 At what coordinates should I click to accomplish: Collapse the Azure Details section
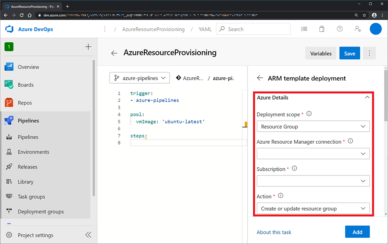(367, 97)
